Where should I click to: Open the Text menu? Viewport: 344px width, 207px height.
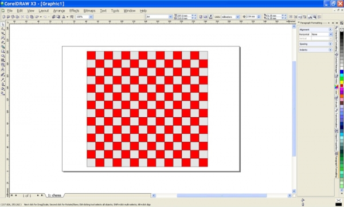click(x=103, y=10)
